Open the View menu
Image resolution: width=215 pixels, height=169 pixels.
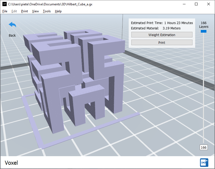[35, 11]
